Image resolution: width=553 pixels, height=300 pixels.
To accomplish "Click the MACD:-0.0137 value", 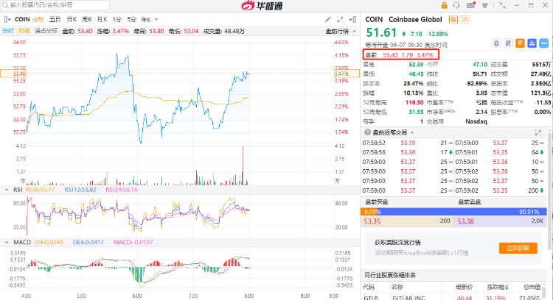I will 133,243.
